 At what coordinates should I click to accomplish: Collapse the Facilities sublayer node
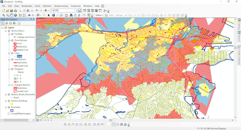tap(9, 34)
